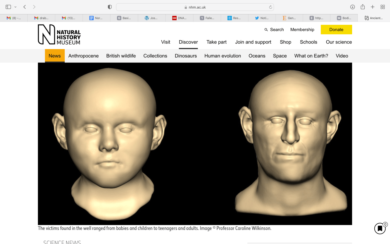Open the floating bookmark badge icon

click(x=380, y=228)
